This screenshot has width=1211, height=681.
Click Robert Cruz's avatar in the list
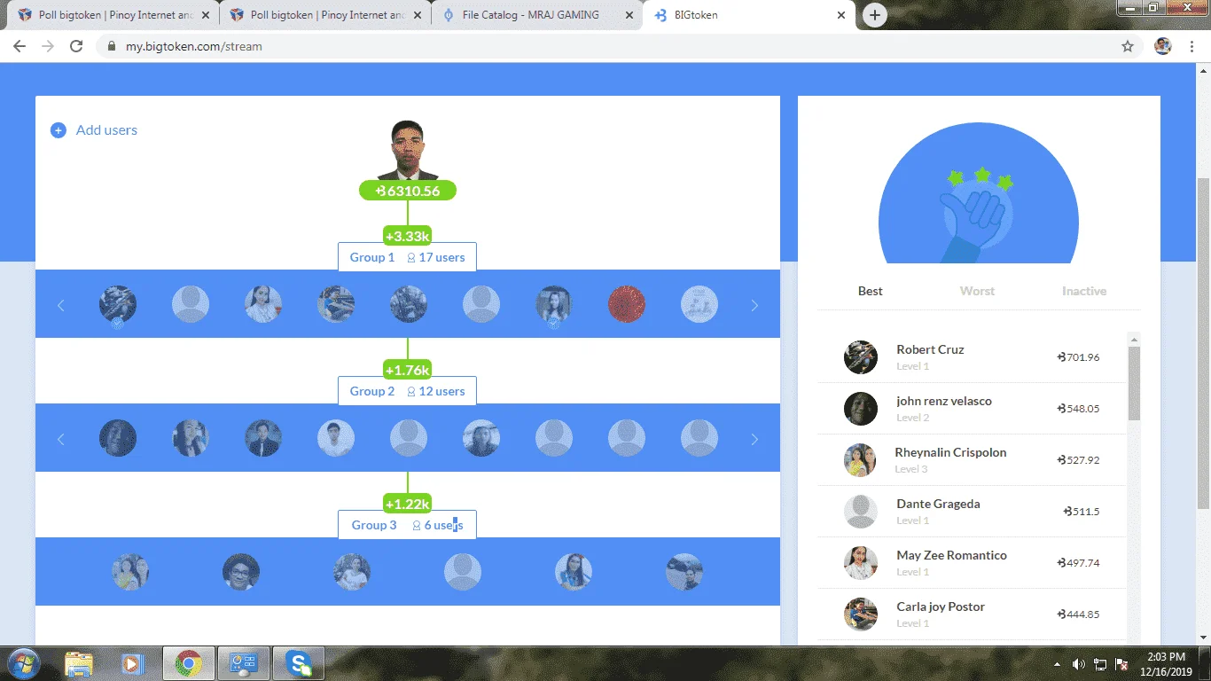point(861,357)
